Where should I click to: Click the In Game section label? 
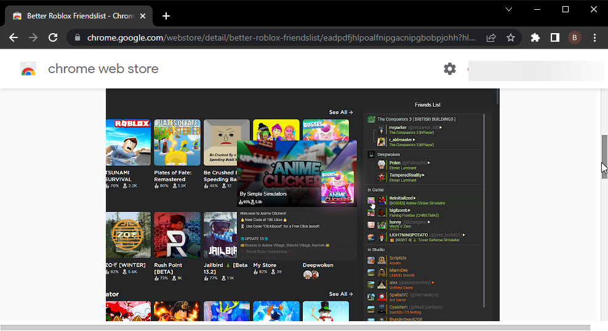click(375, 190)
